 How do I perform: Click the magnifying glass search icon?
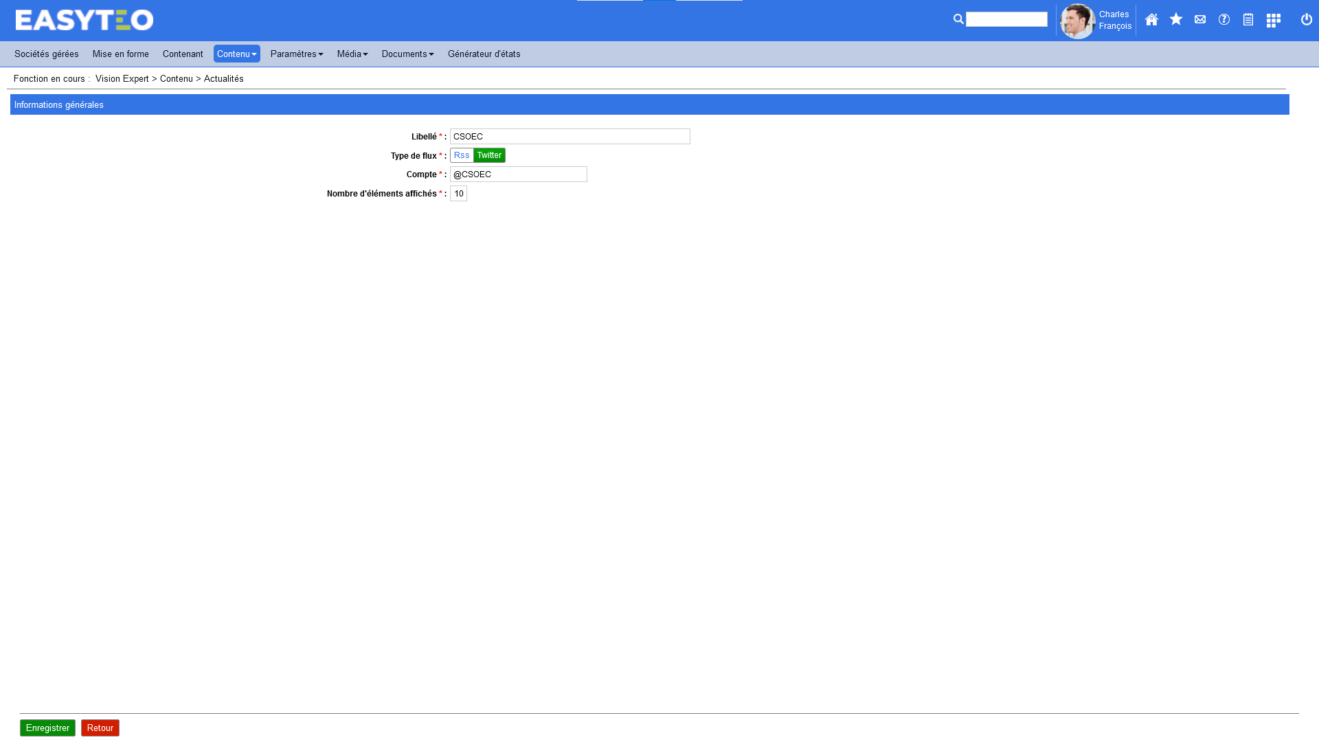pos(958,19)
